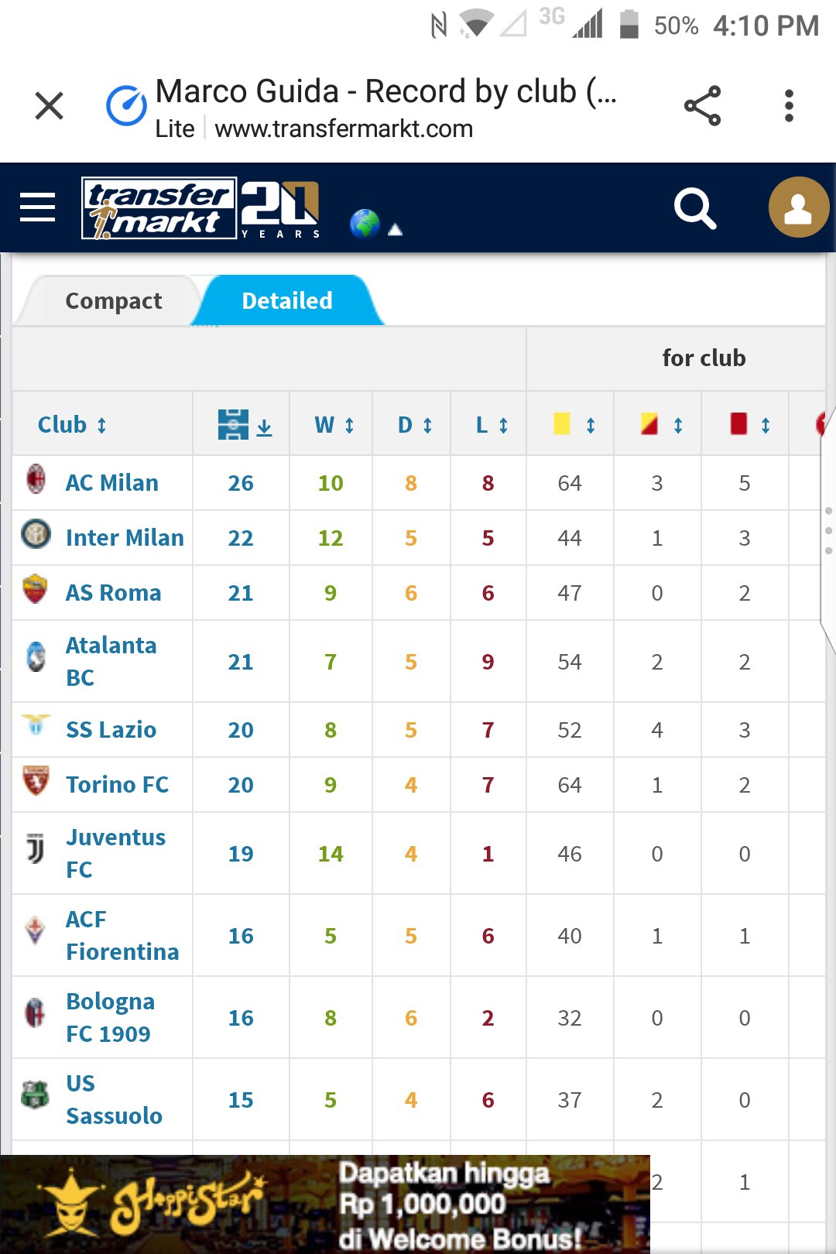Tap the Juventus FC crest
836x1254 pixels.
coord(36,849)
